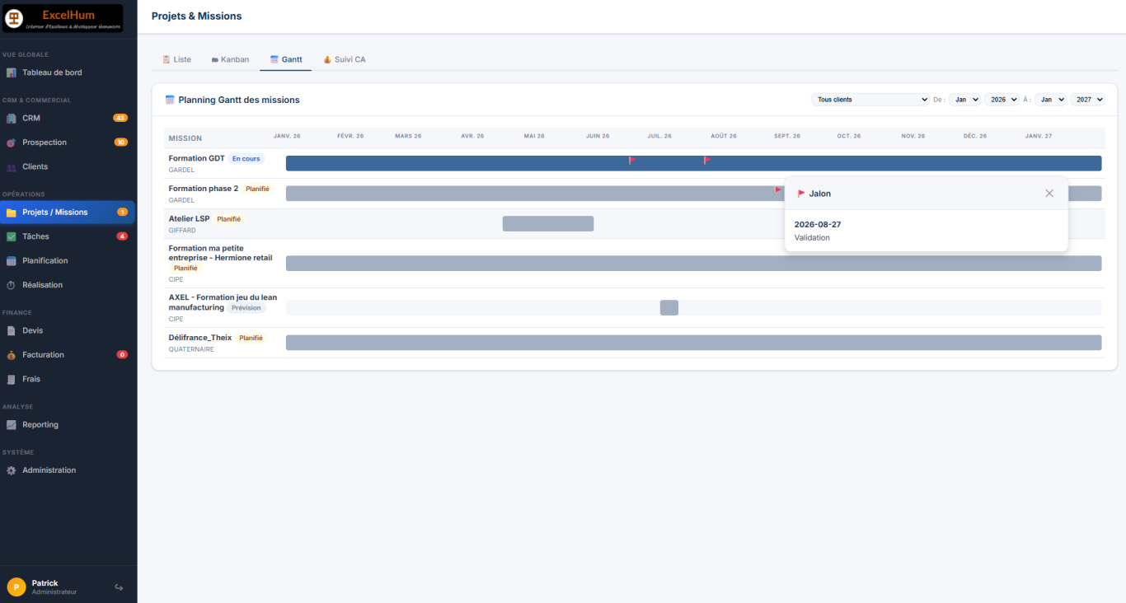This screenshot has width=1126, height=603.
Task: Open the end year 2027 dropdown
Action: click(x=1087, y=100)
